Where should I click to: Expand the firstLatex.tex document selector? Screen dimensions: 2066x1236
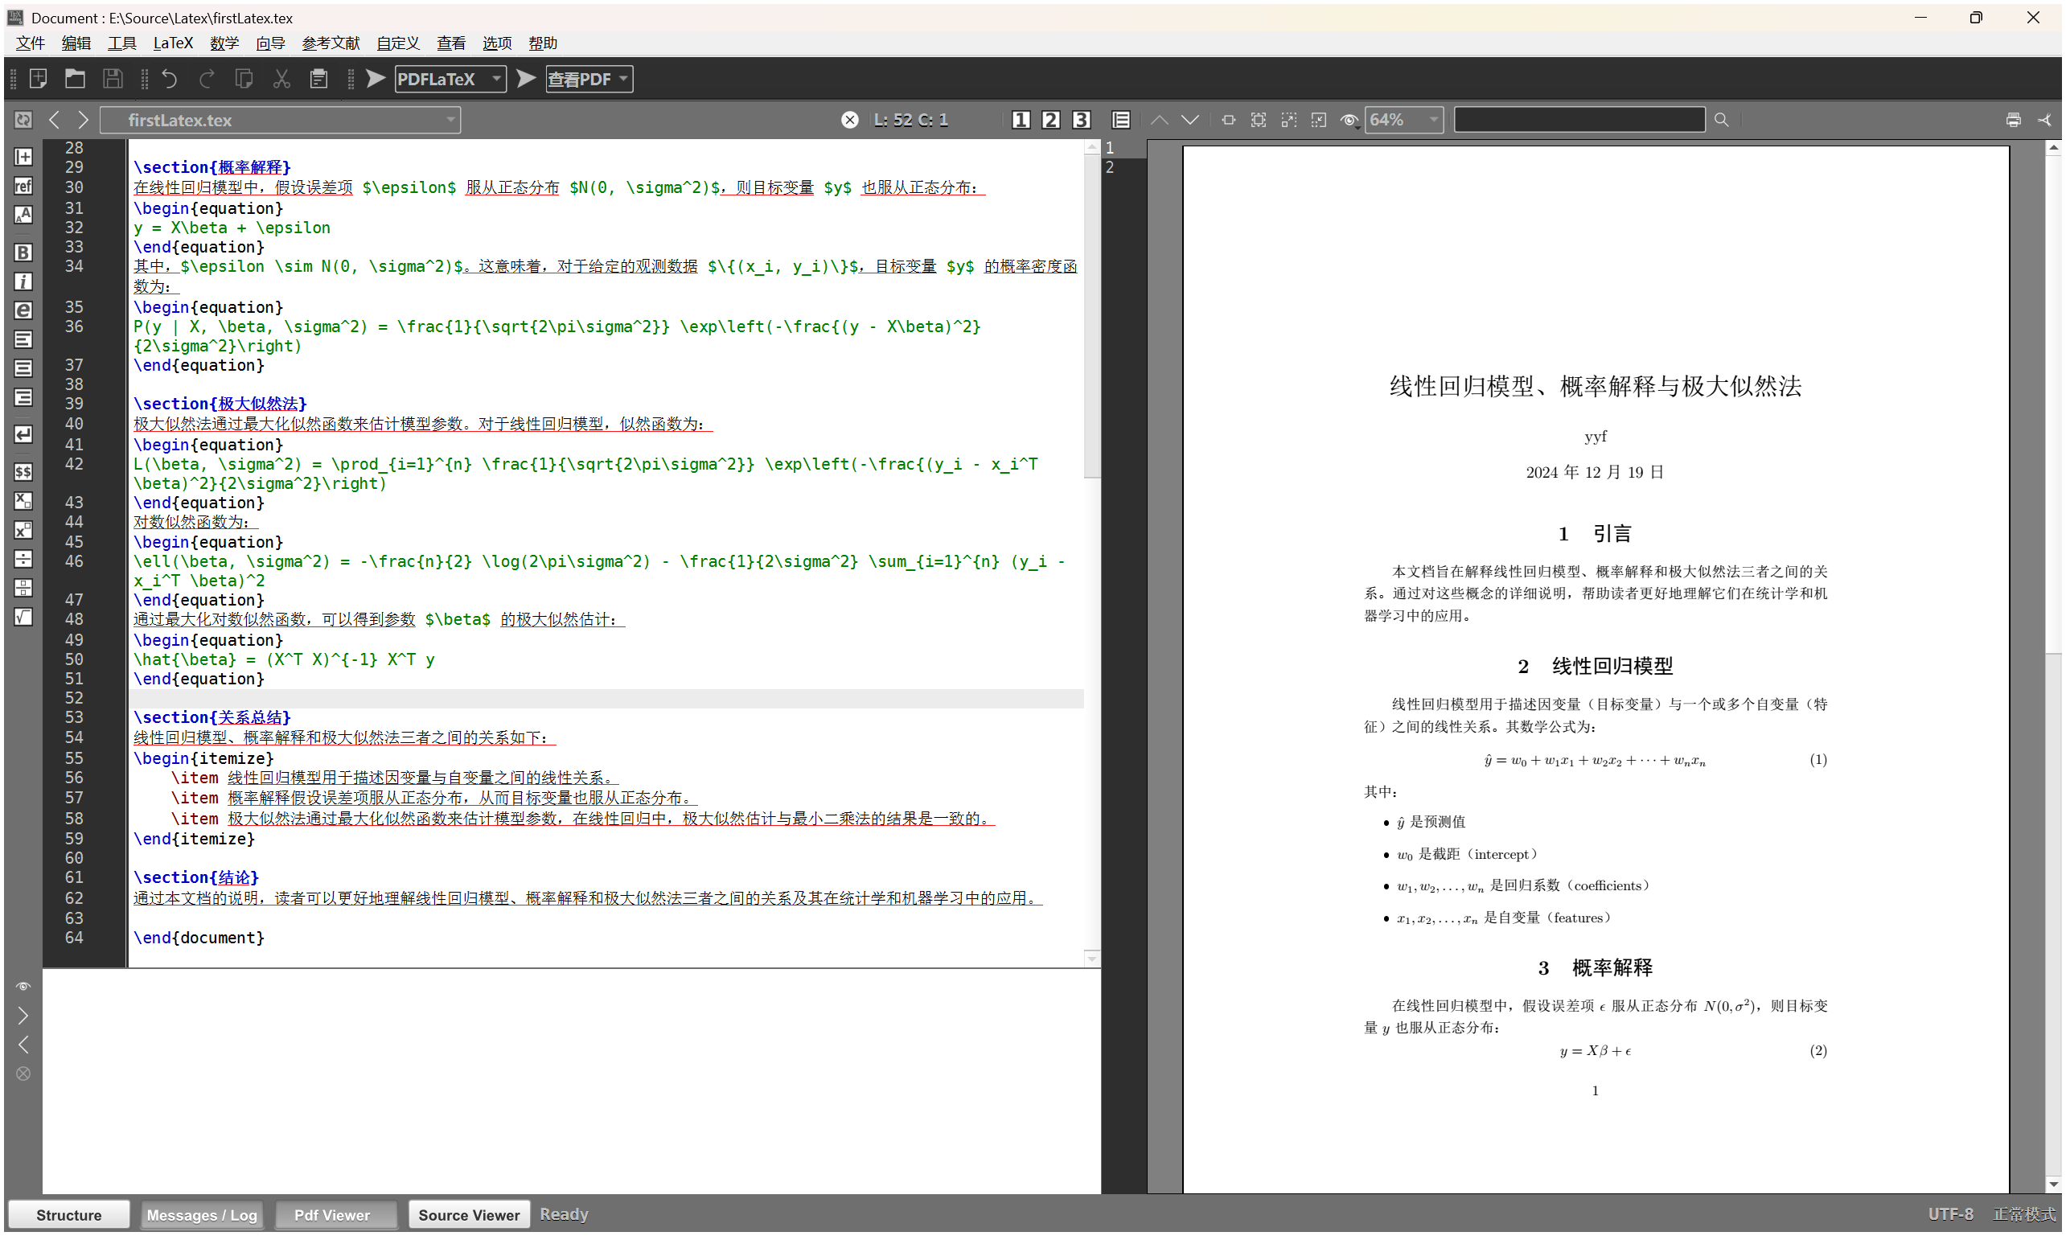[450, 120]
